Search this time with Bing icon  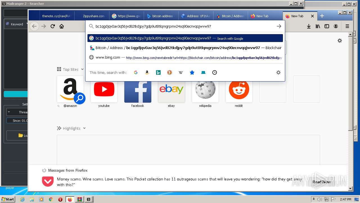158,72
